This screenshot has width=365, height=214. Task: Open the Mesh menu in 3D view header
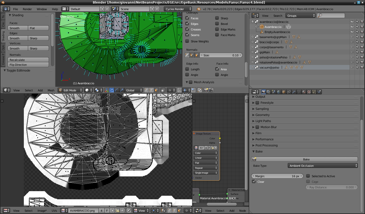point(51,90)
